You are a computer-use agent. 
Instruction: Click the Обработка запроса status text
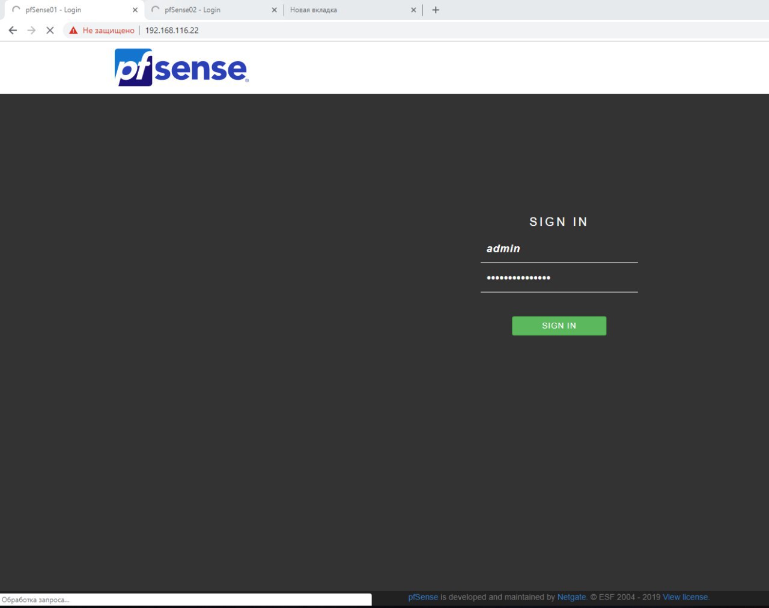point(35,600)
